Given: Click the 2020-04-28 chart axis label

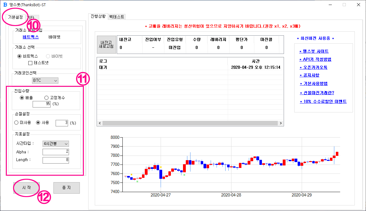Looking at the screenshot, I should 231,195.
